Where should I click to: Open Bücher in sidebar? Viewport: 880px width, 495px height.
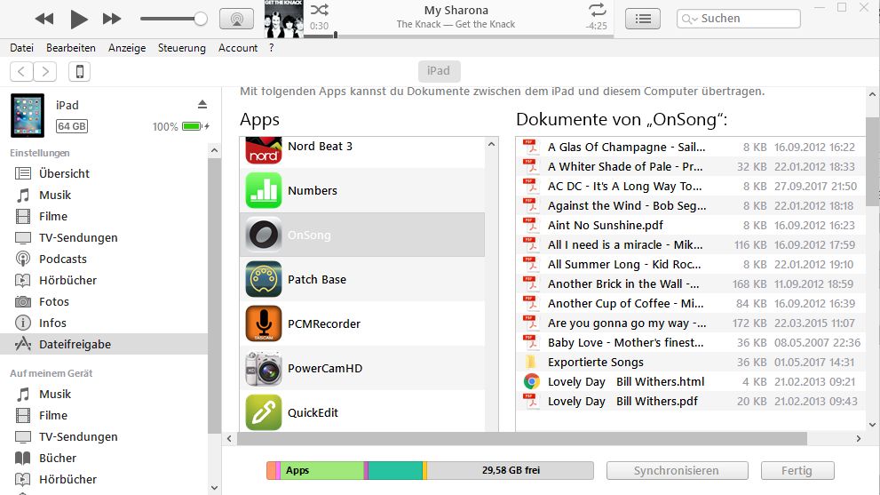pyautogui.click(x=104, y=458)
